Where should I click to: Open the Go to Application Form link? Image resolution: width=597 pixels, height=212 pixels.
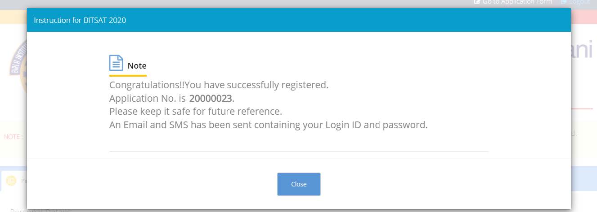click(x=517, y=2)
